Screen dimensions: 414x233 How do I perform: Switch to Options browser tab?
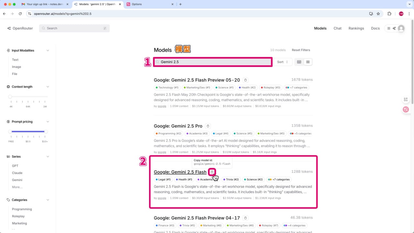click(150, 4)
